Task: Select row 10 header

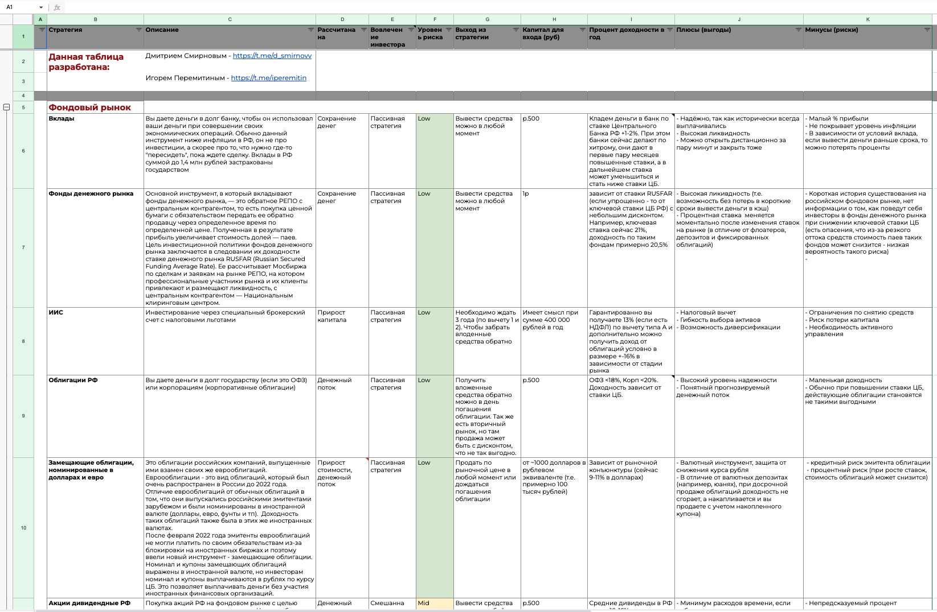Action: pyautogui.click(x=23, y=528)
